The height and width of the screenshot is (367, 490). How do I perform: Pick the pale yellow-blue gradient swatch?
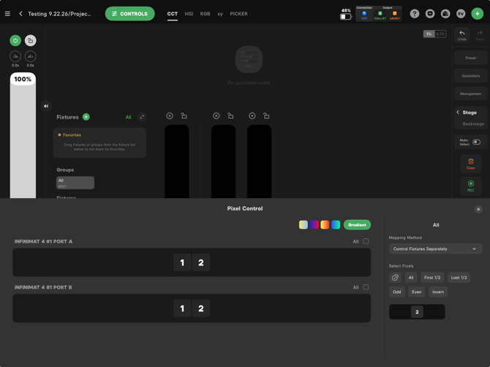[x=303, y=224]
